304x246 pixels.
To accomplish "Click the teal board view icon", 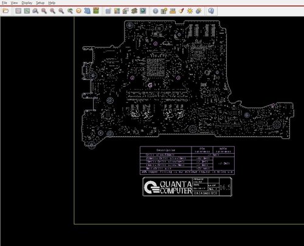I will click(x=143, y=11).
